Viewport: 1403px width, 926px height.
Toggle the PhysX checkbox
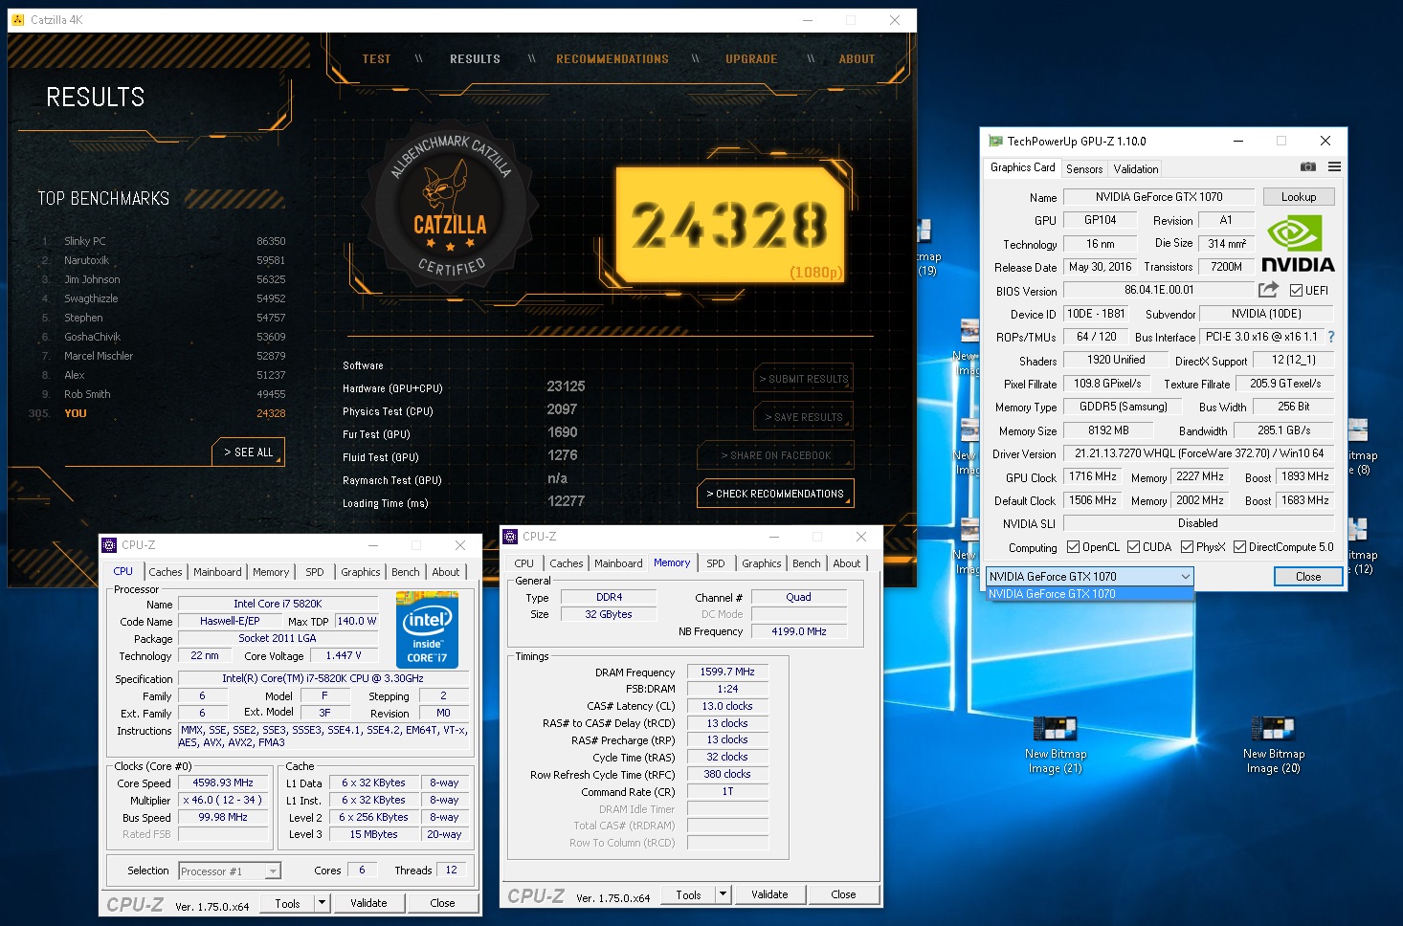(1187, 547)
